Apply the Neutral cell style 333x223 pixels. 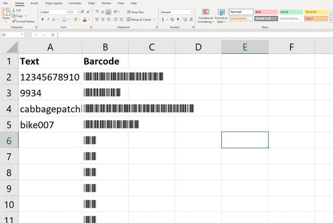[x=316, y=12]
